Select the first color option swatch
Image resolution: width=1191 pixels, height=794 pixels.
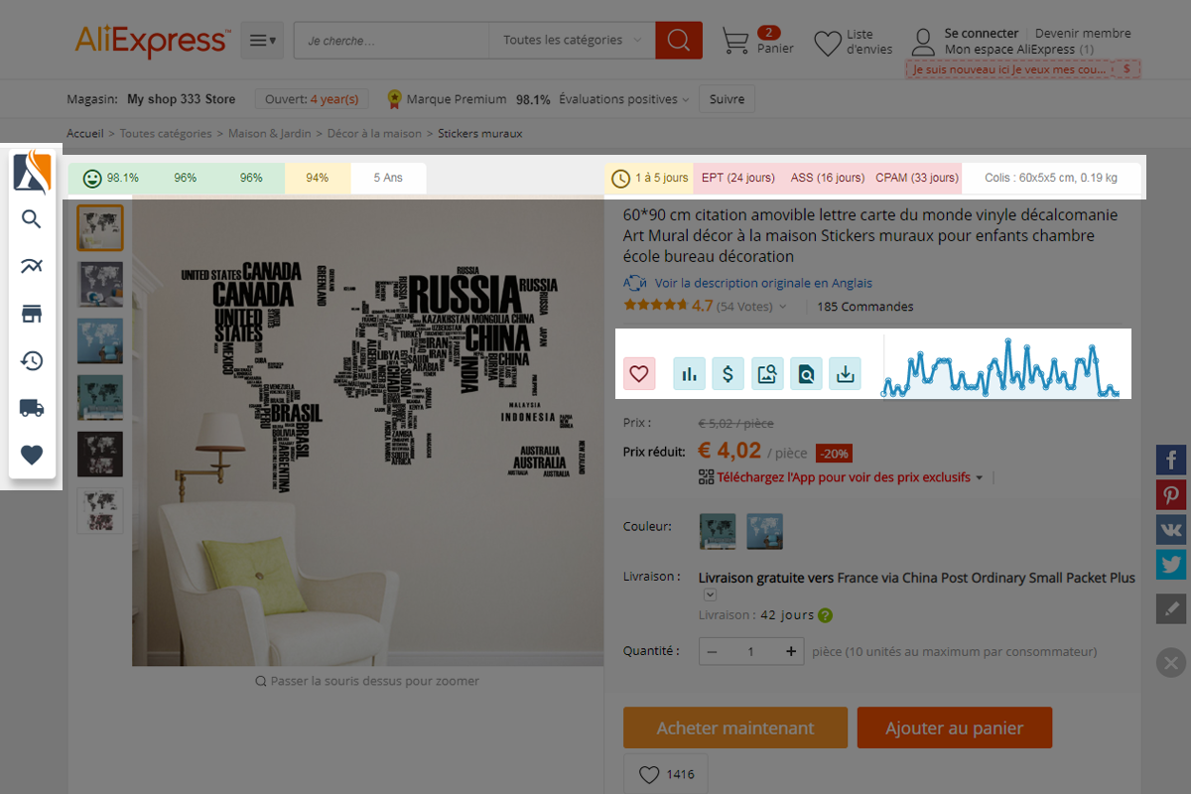(x=718, y=531)
